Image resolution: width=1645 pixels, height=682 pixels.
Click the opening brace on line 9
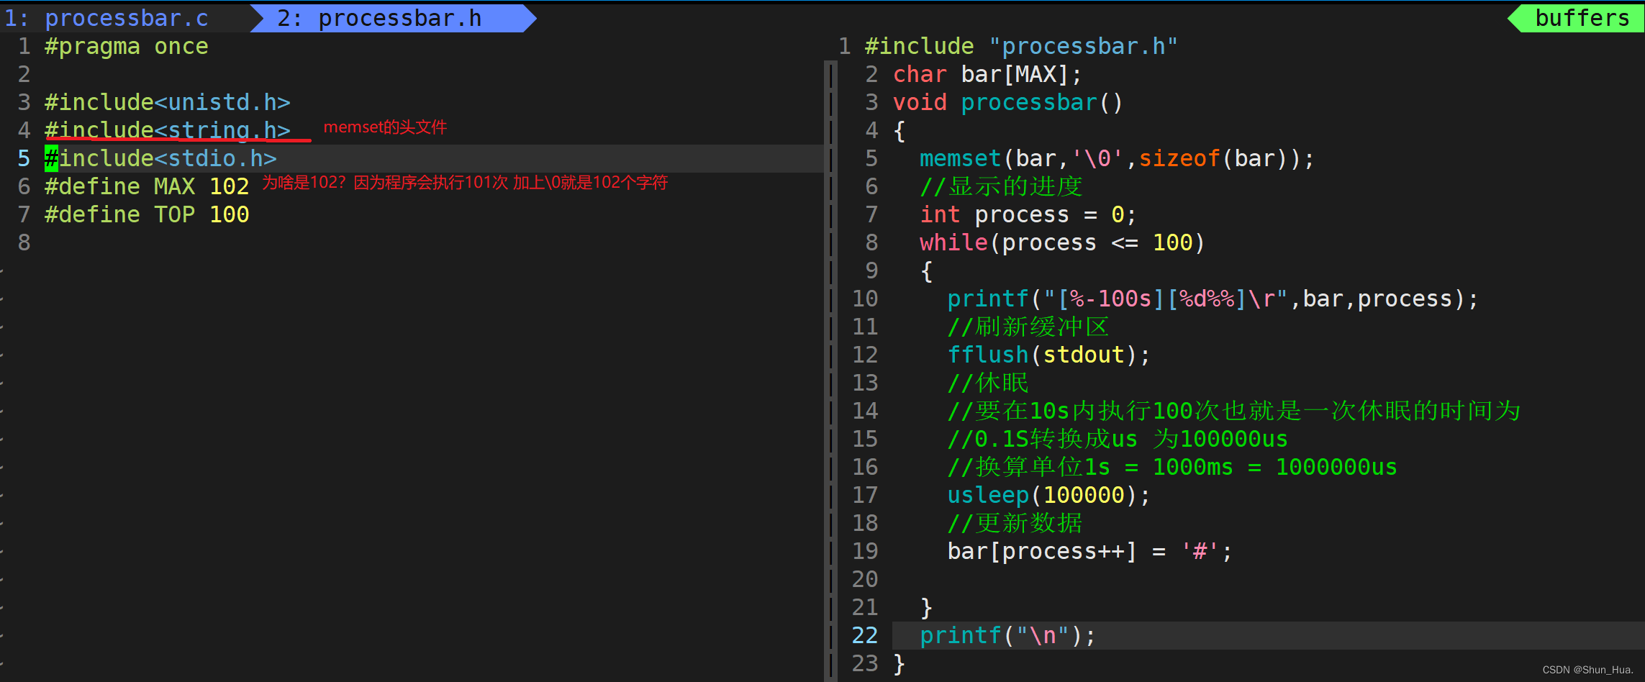(927, 271)
